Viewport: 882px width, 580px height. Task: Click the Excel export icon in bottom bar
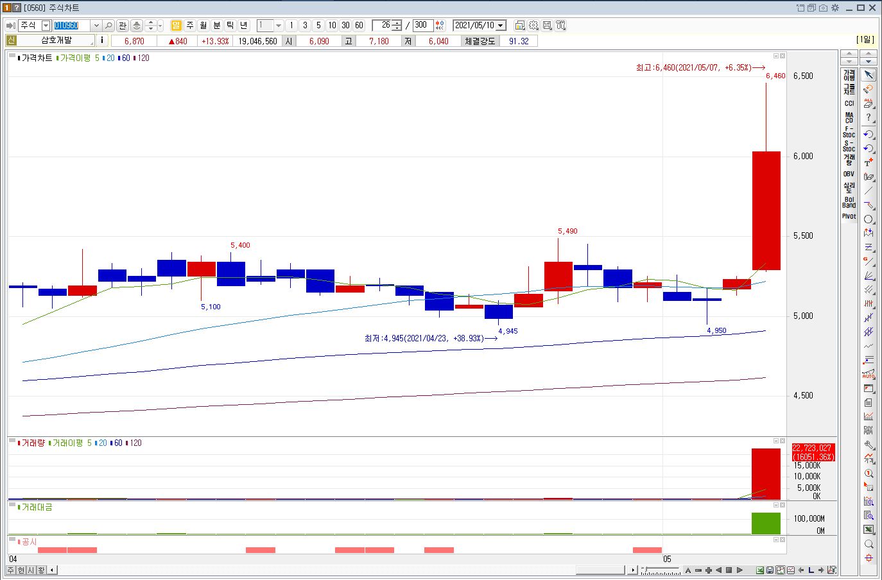(x=759, y=570)
